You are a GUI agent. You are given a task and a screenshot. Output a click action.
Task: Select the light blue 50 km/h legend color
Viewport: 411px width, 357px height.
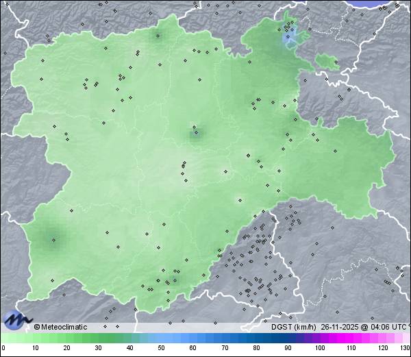pyautogui.click(x=162, y=338)
